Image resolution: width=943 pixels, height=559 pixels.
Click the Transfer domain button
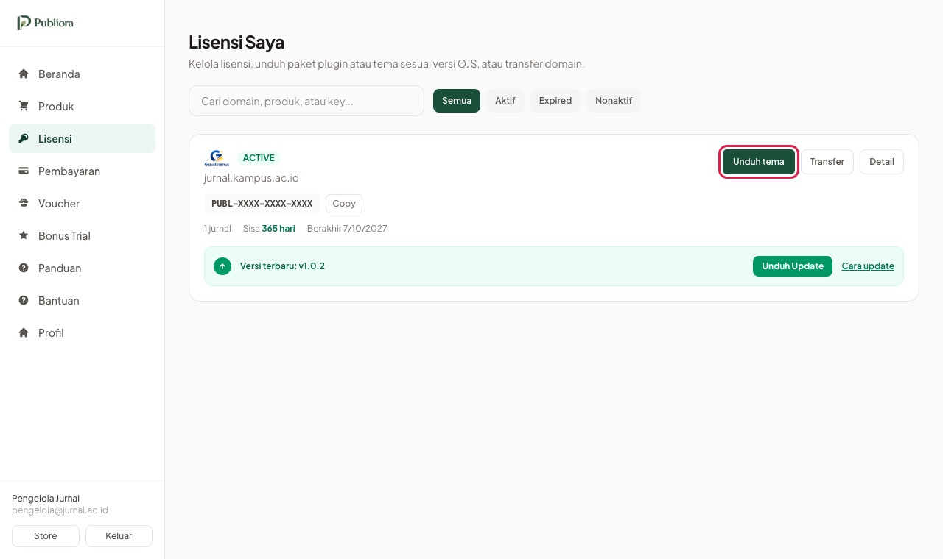(827, 162)
